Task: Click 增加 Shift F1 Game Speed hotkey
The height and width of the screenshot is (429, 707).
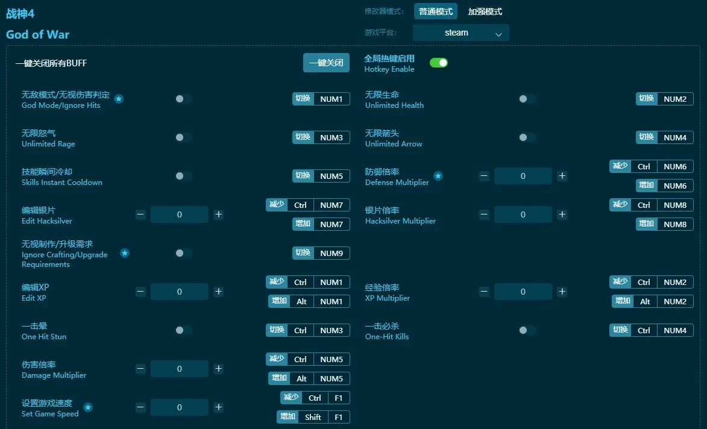Action: [313, 418]
